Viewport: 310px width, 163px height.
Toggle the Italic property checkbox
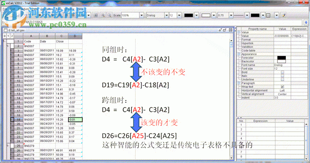point(282,76)
